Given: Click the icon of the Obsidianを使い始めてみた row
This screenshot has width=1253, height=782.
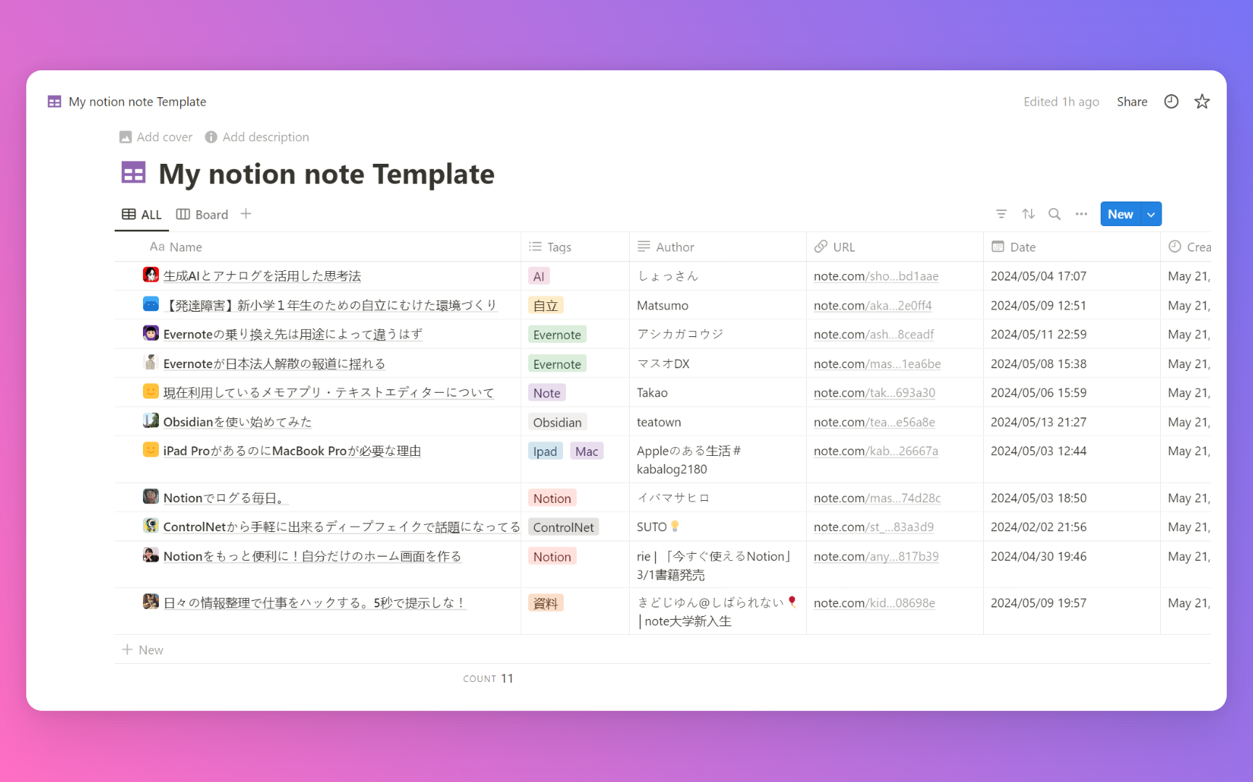Looking at the screenshot, I should 150,420.
